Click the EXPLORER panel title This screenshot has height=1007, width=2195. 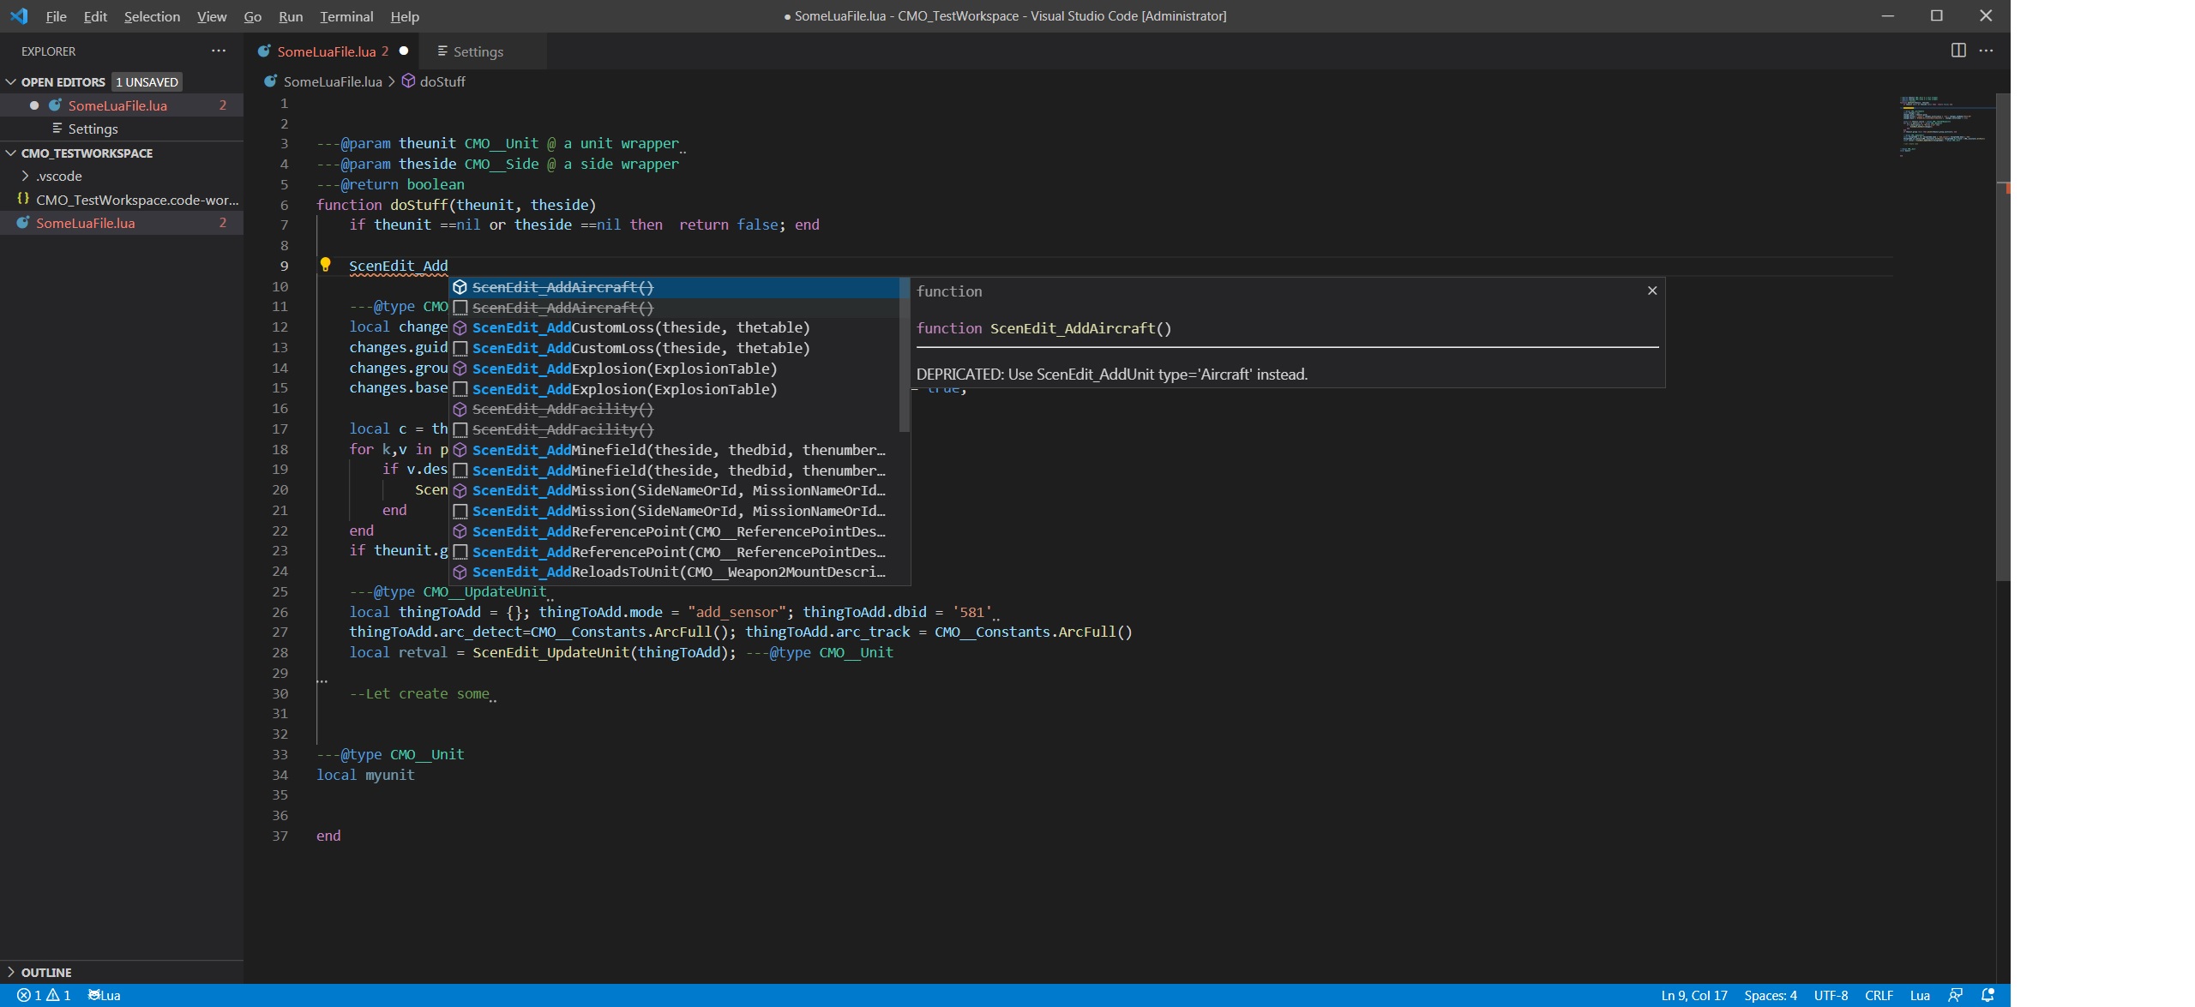pyautogui.click(x=48, y=51)
